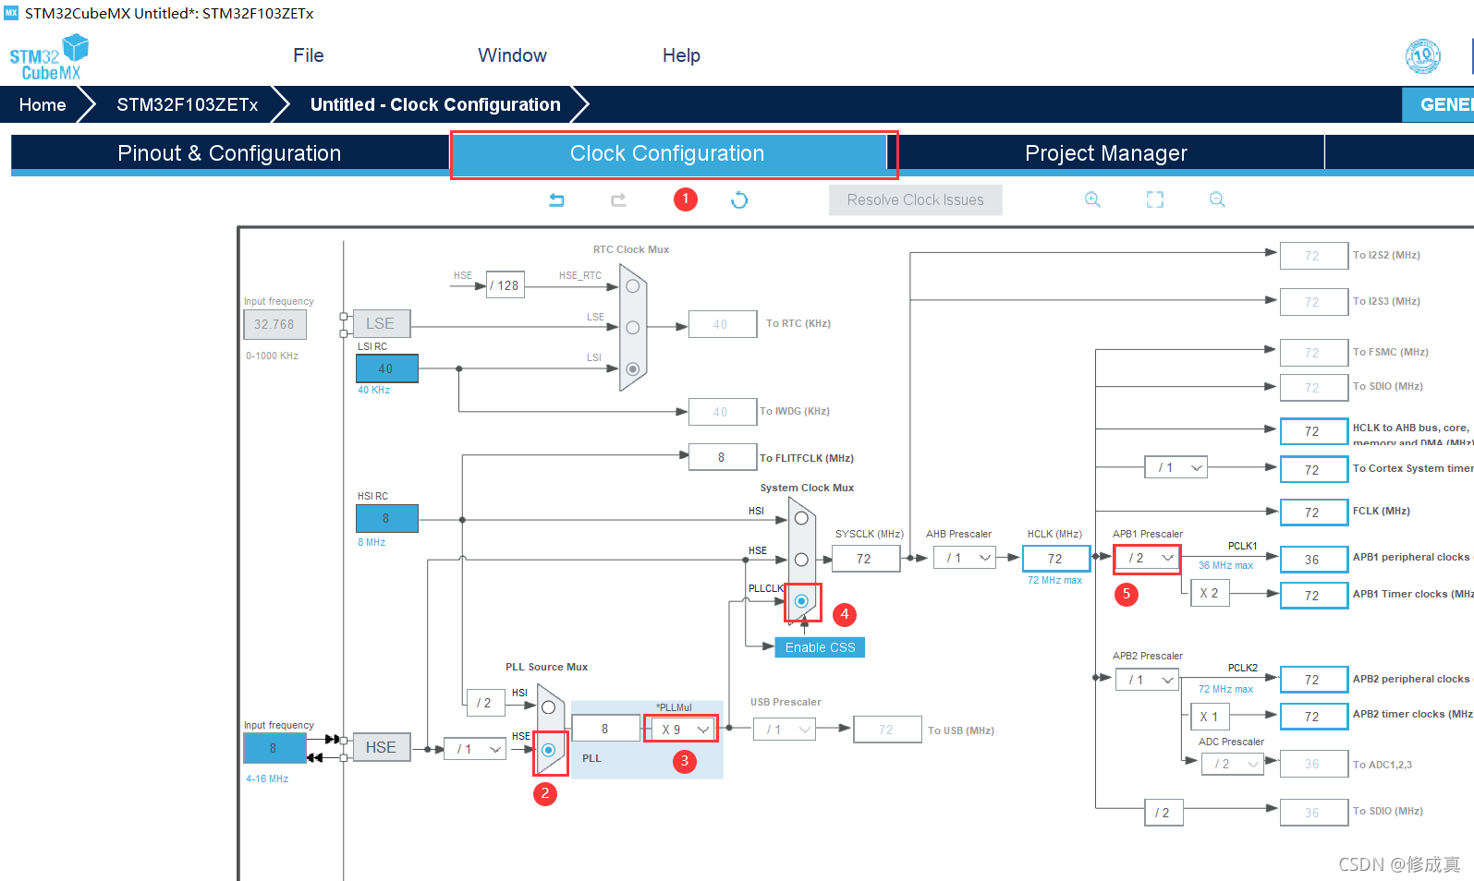This screenshot has width=1474, height=881.
Task: Click the undo arrow icon in toolbar
Action: click(556, 199)
